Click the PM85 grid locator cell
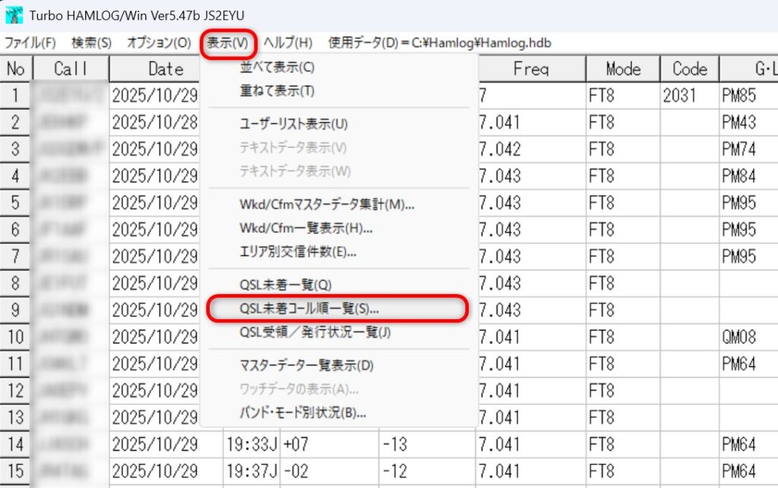The image size is (778, 488). click(x=738, y=95)
